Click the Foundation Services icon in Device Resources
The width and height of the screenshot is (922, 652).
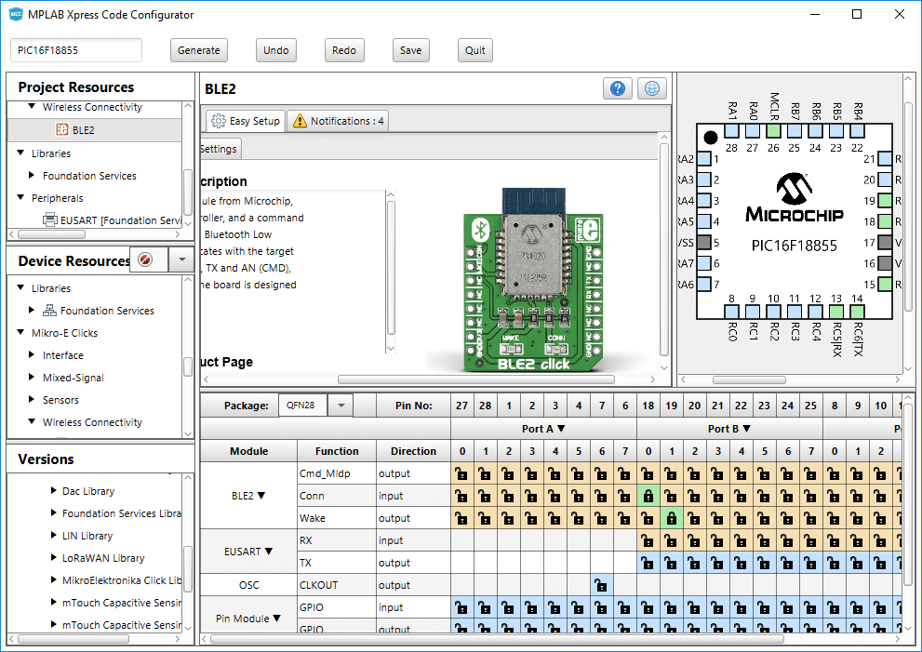(50, 311)
